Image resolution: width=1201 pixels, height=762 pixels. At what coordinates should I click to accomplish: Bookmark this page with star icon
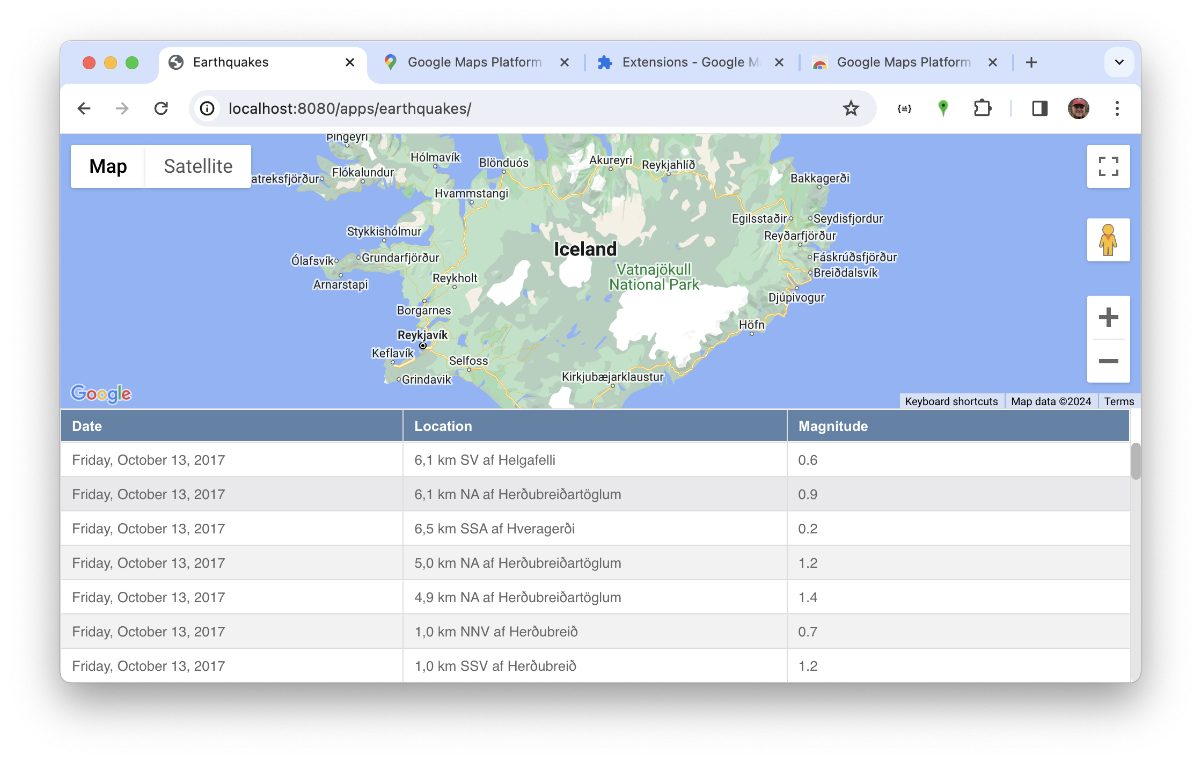point(851,108)
